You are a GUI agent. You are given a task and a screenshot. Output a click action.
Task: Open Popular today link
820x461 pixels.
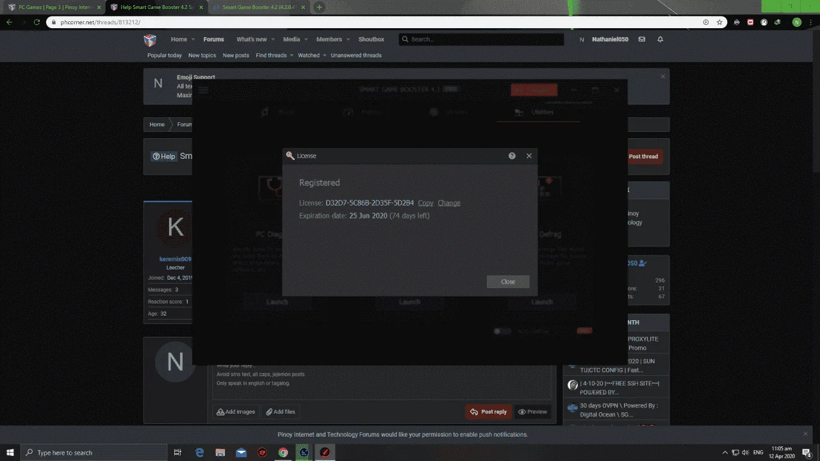pos(165,56)
